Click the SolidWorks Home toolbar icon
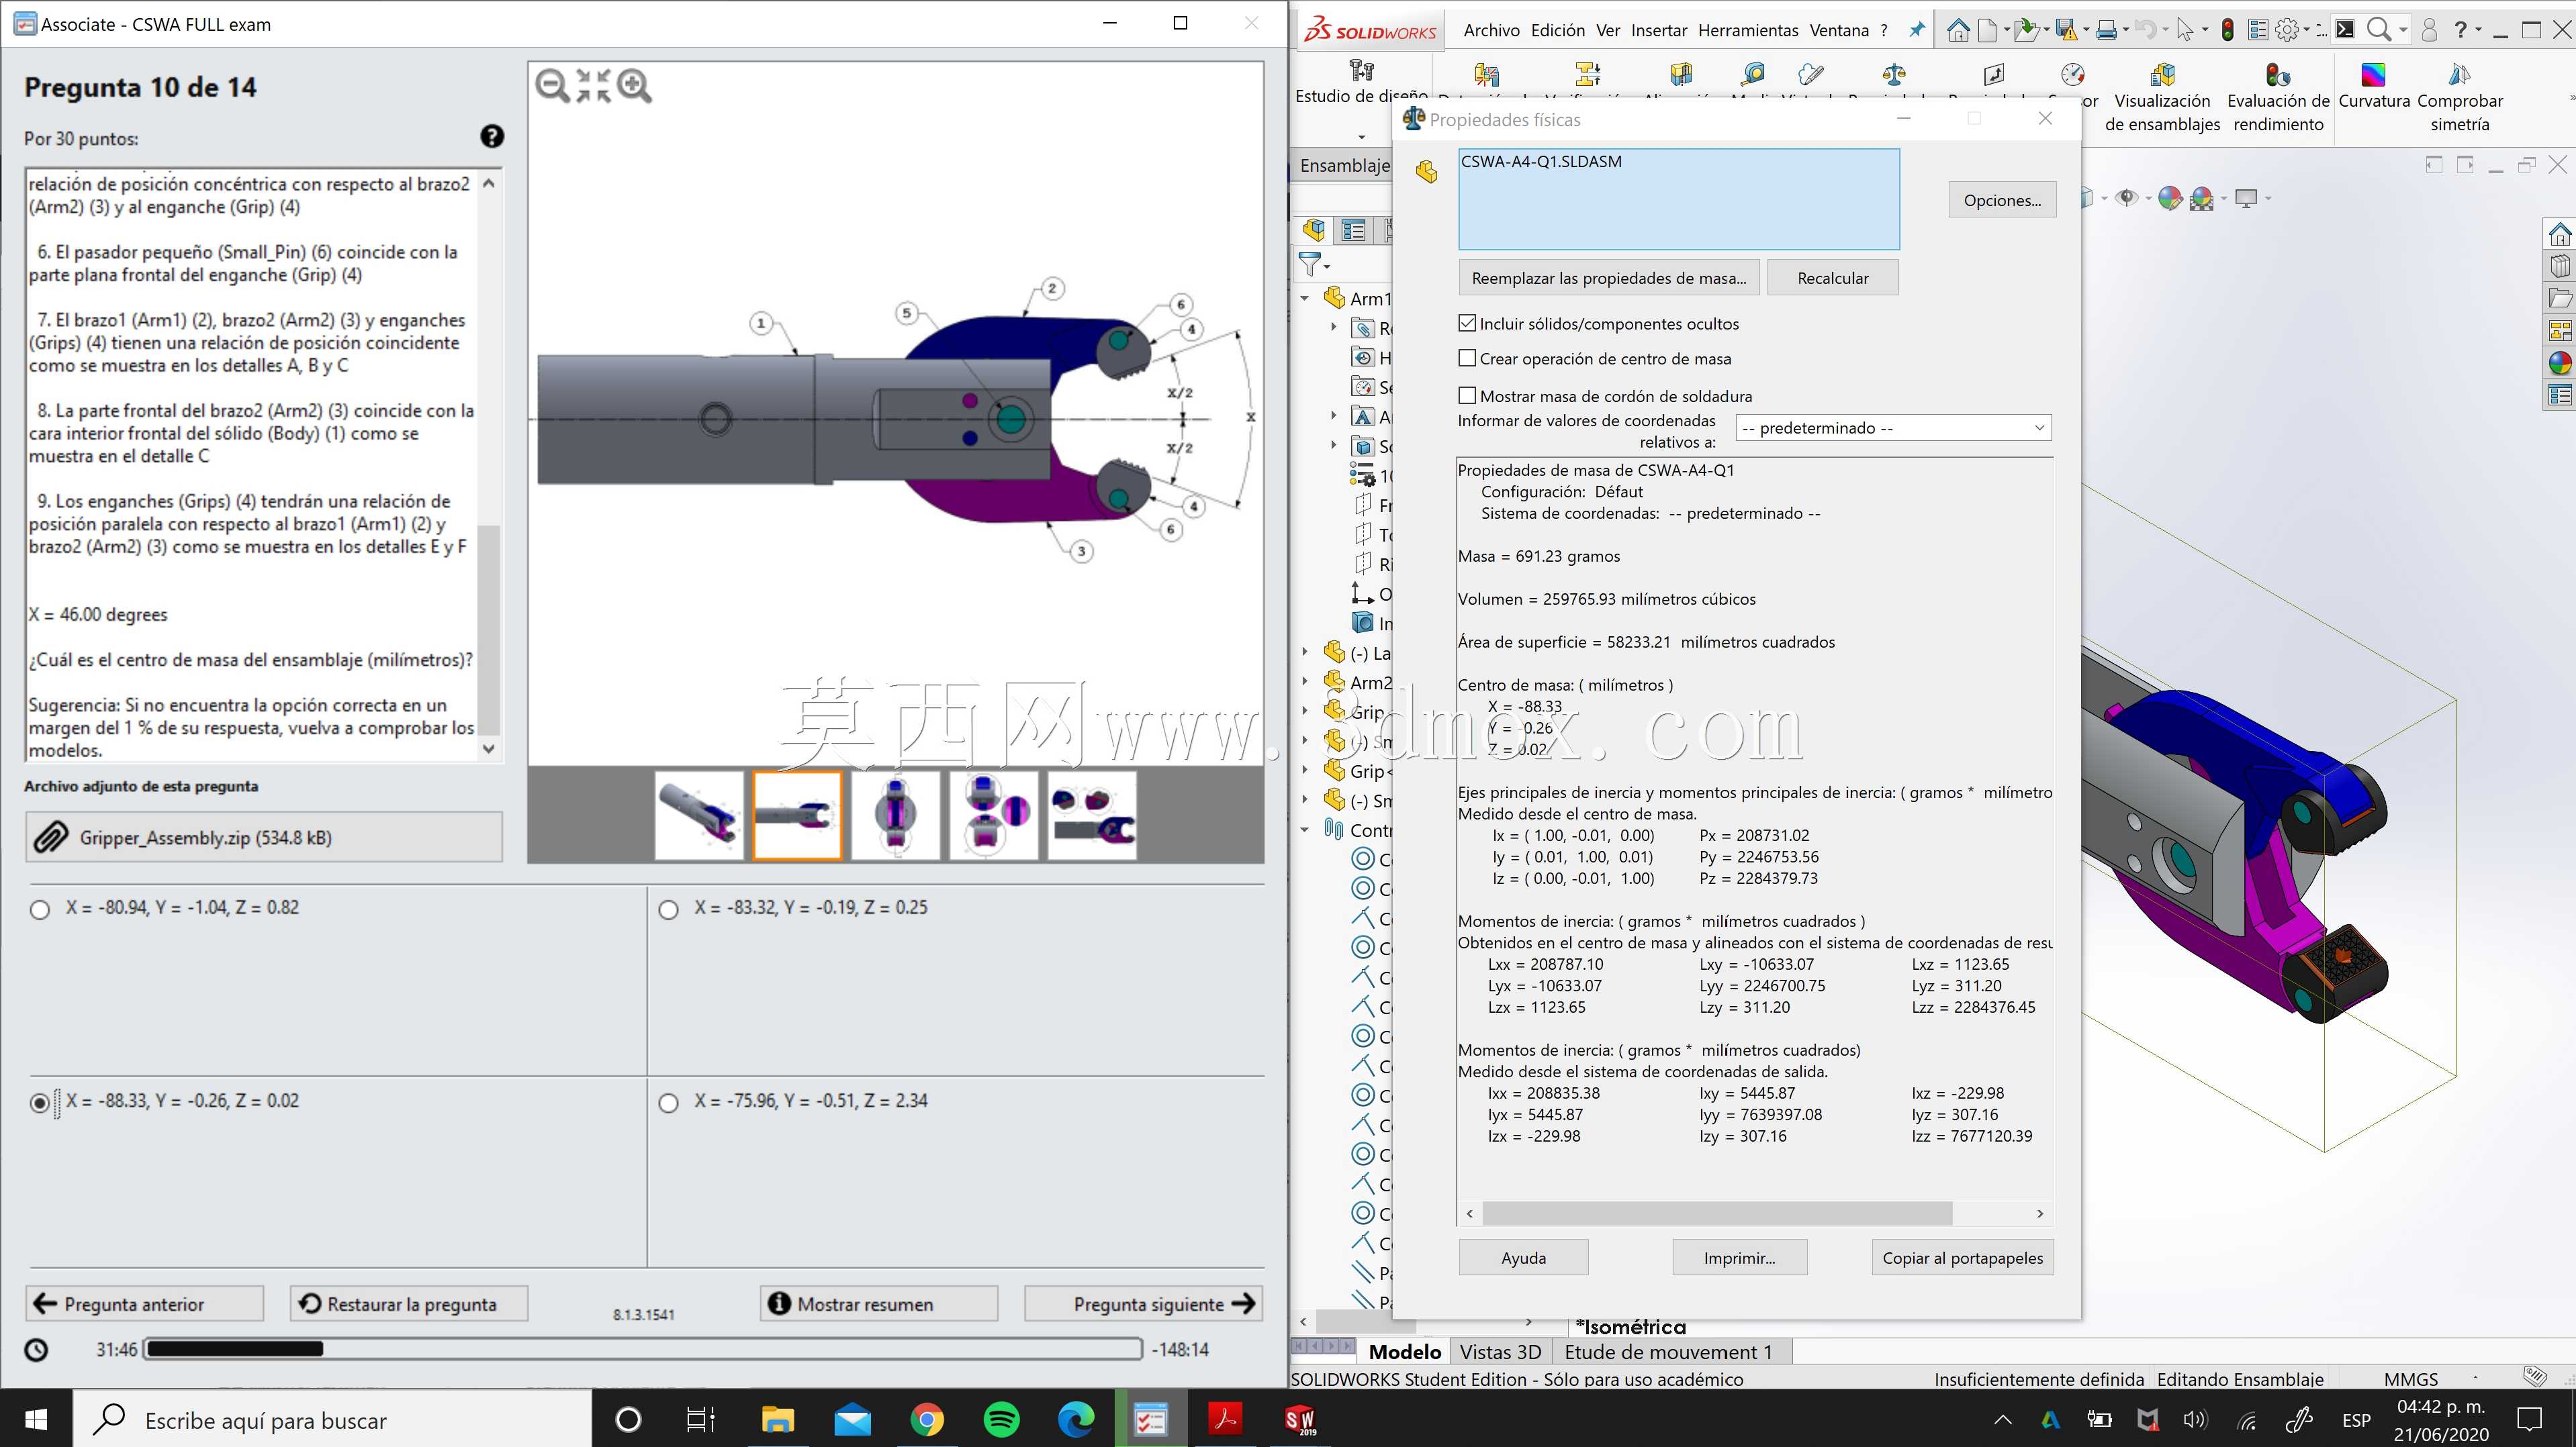The image size is (2576, 1447). coord(1958,31)
